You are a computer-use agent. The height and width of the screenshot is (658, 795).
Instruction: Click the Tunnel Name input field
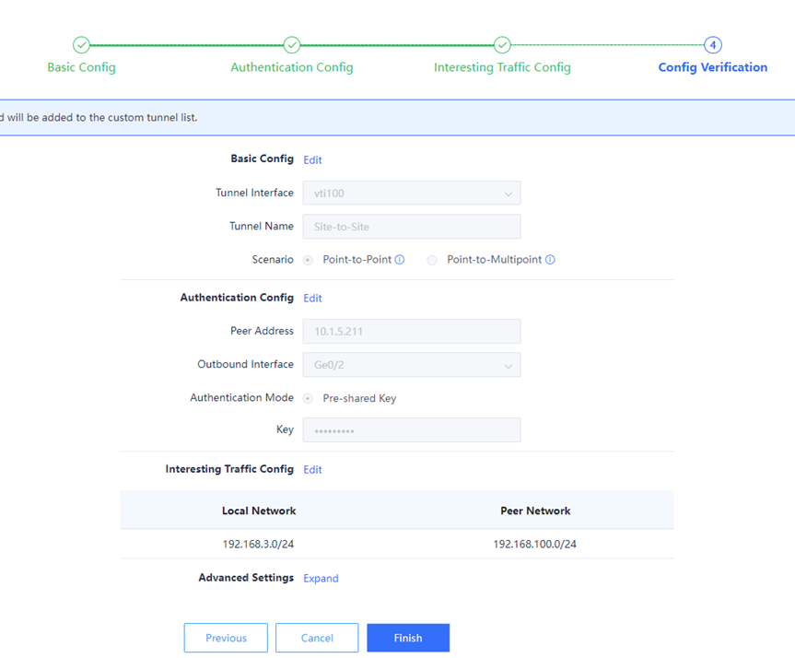pos(411,227)
